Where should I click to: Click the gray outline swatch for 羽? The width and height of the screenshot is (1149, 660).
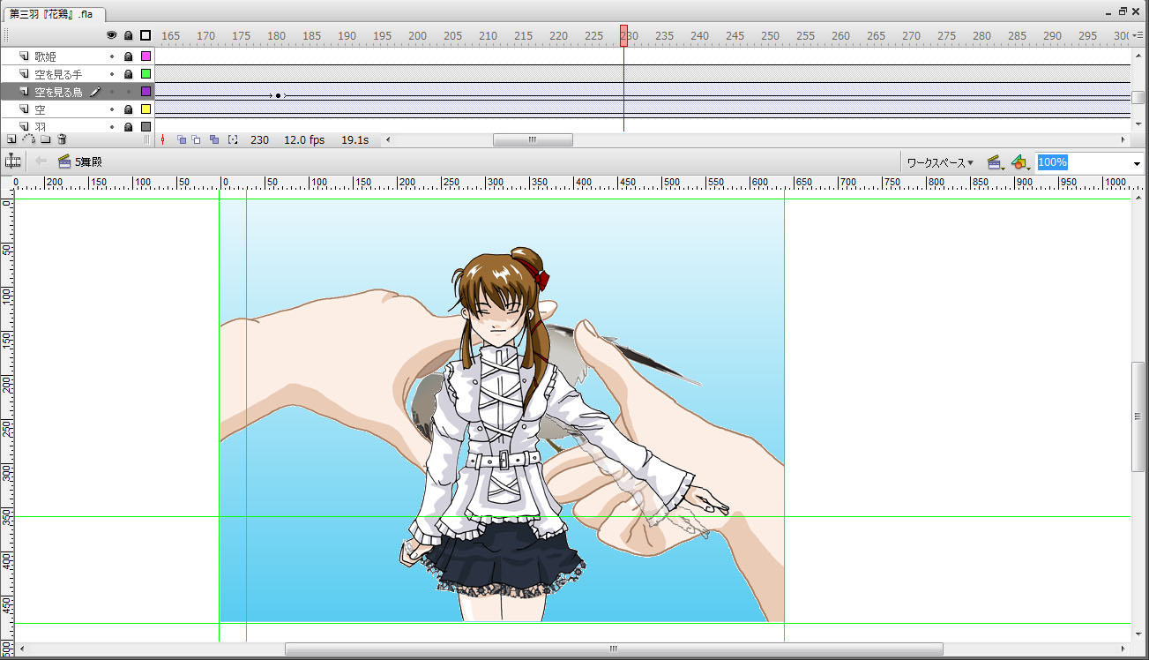[x=145, y=127]
